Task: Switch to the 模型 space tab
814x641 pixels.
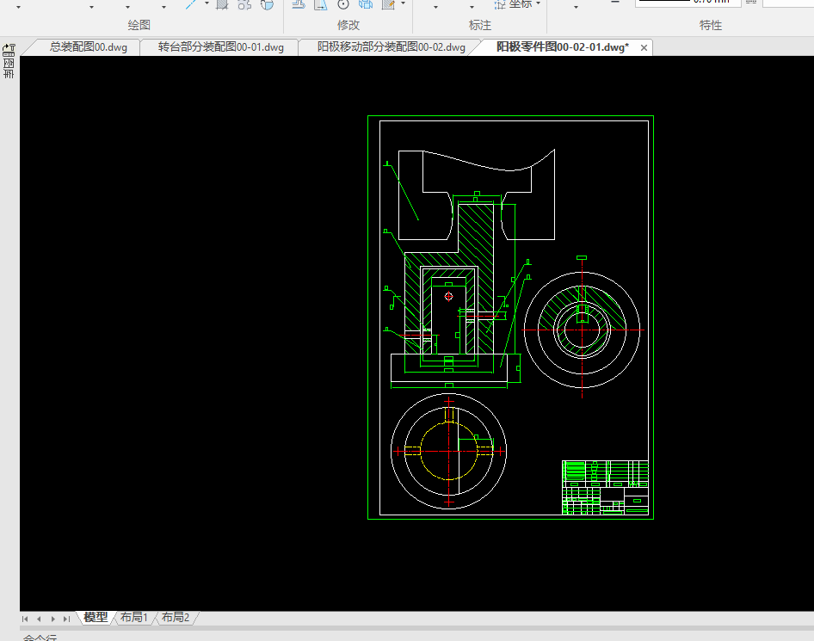Action: click(x=96, y=617)
